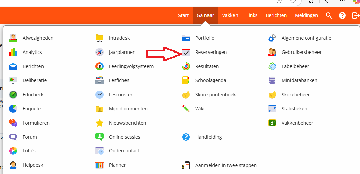
Task: Open the Berichten top navigation item
Action: [x=276, y=15]
